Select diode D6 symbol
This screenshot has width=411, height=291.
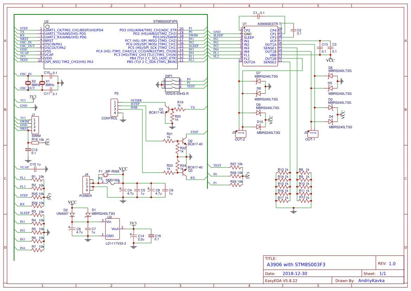[330, 76]
